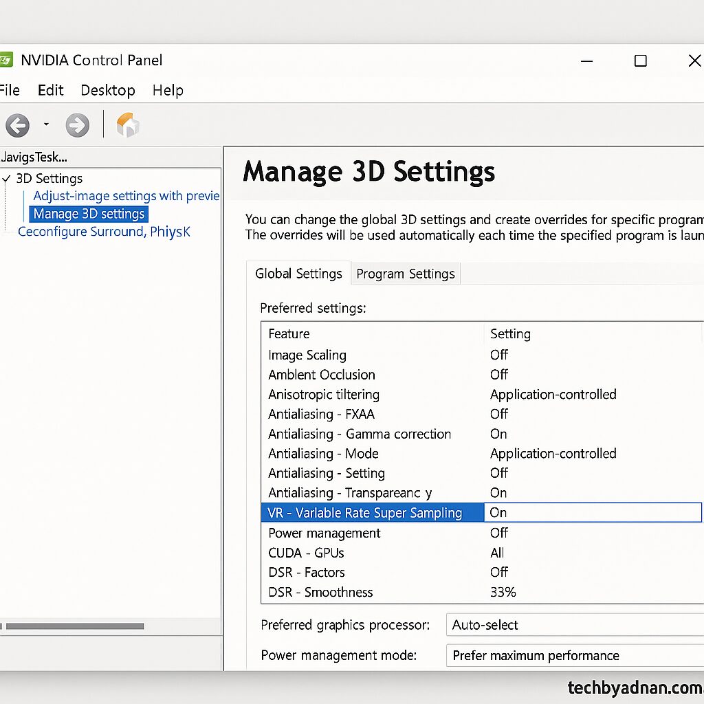Open the Desktop menu
This screenshot has height=704, width=704.
[107, 90]
